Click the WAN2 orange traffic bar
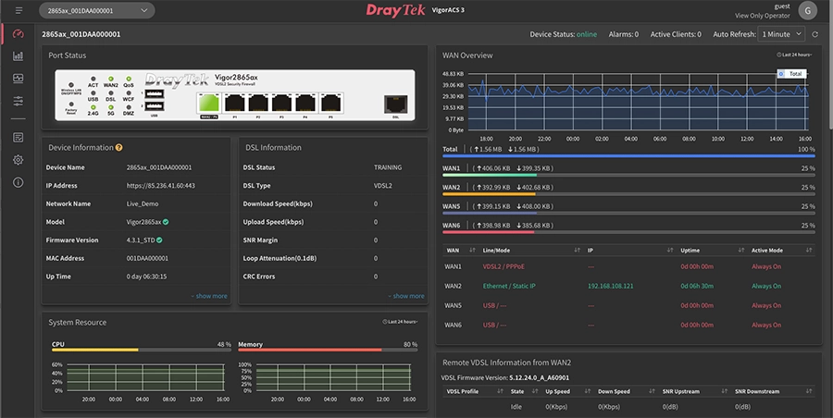This screenshot has width=833, height=418. 490,194
